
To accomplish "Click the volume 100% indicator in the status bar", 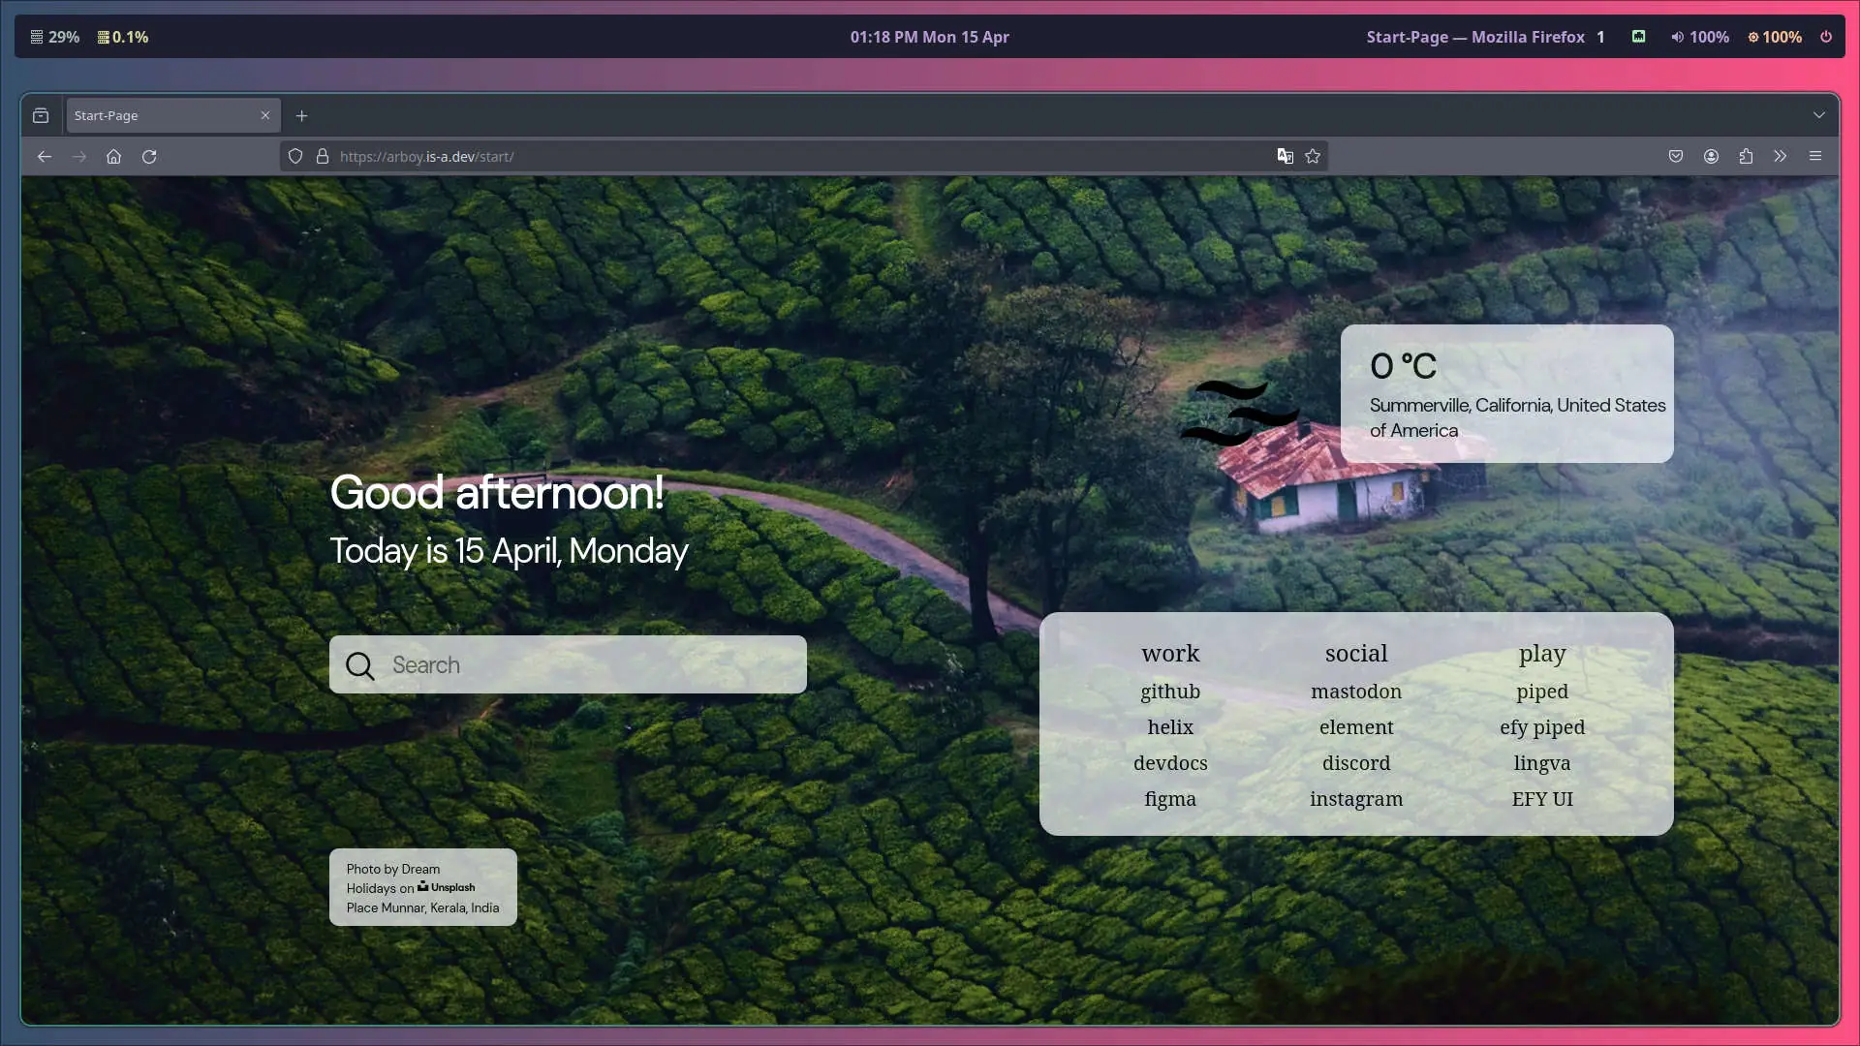I will click(x=1700, y=37).
